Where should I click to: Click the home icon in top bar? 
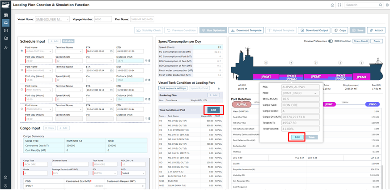[x=332, y=5]
